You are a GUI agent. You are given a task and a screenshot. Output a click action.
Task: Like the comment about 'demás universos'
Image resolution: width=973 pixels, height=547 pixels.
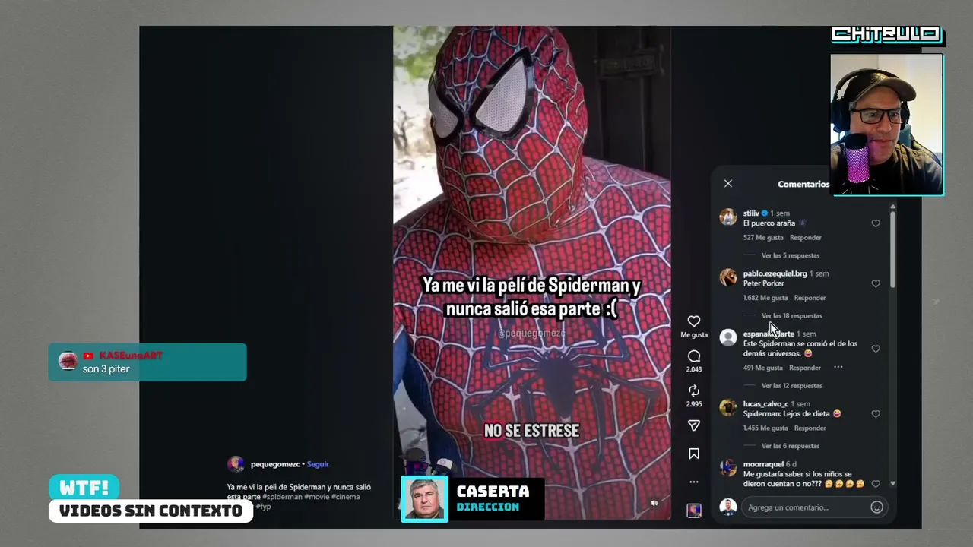click(876, 349)
